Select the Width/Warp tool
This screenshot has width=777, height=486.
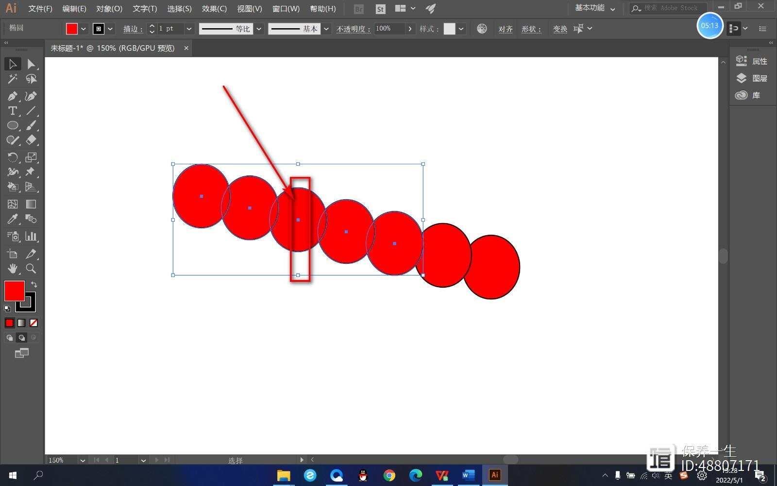(x=13, y=172)
